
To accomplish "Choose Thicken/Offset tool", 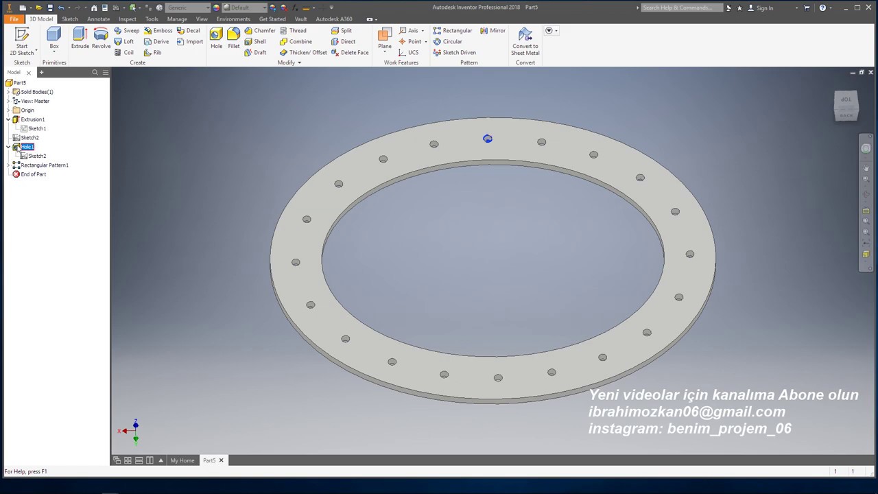I will [x=303, y=53].
